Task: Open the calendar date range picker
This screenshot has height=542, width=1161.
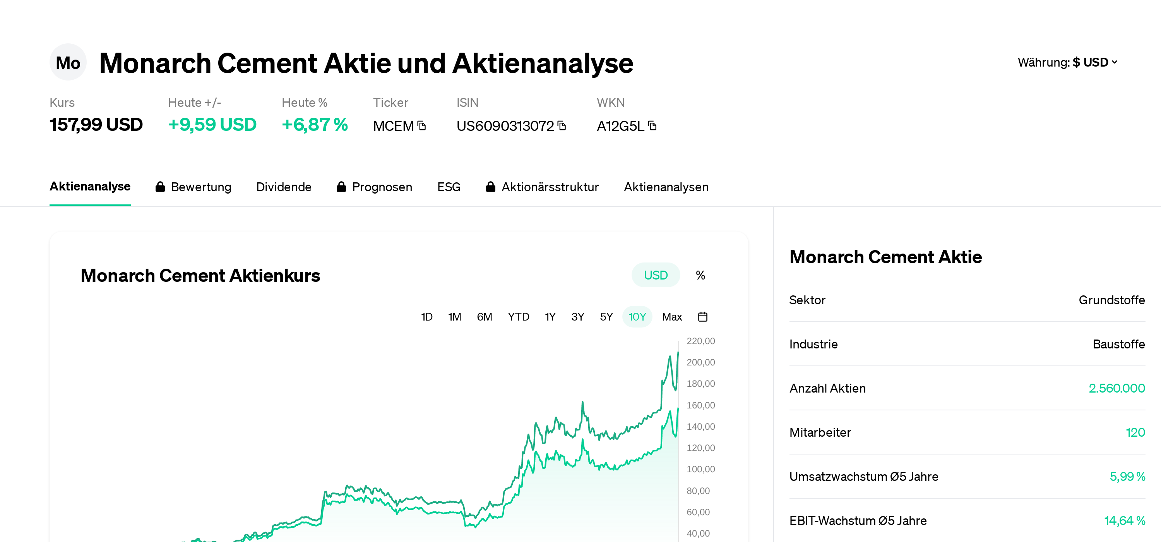Action: point(702,317)
